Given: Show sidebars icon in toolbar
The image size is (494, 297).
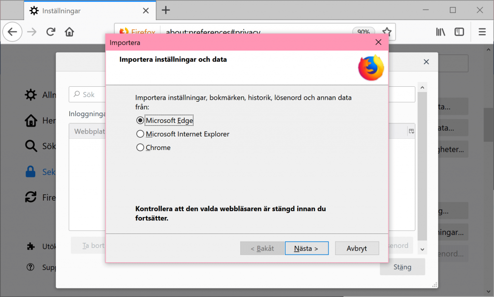Looking at the screenshot, I should coord(459,32).
